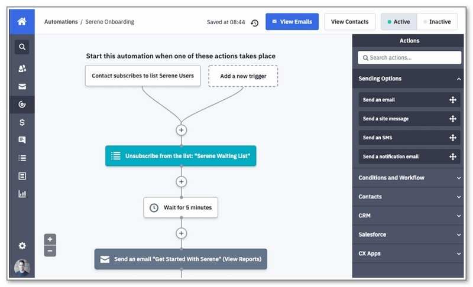Click Add a new trigger box
This screenshot has width=473, height=287.
(243, 76)
